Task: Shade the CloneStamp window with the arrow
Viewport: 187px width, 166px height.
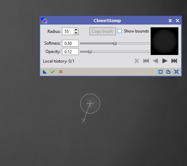Action: tap(170, 21)
